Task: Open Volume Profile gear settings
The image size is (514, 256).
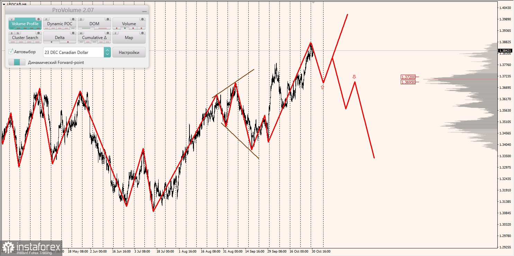Action: click(x=38, y=19)
